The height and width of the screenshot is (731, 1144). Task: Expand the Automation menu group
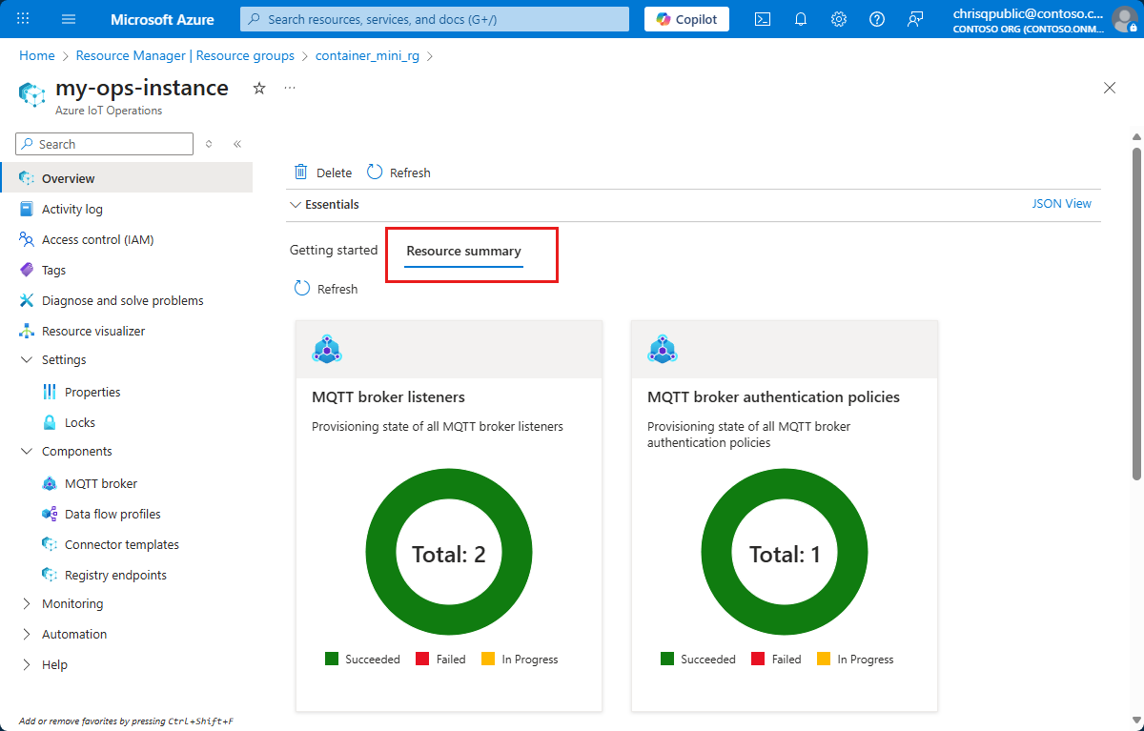[x=26, y=635]
